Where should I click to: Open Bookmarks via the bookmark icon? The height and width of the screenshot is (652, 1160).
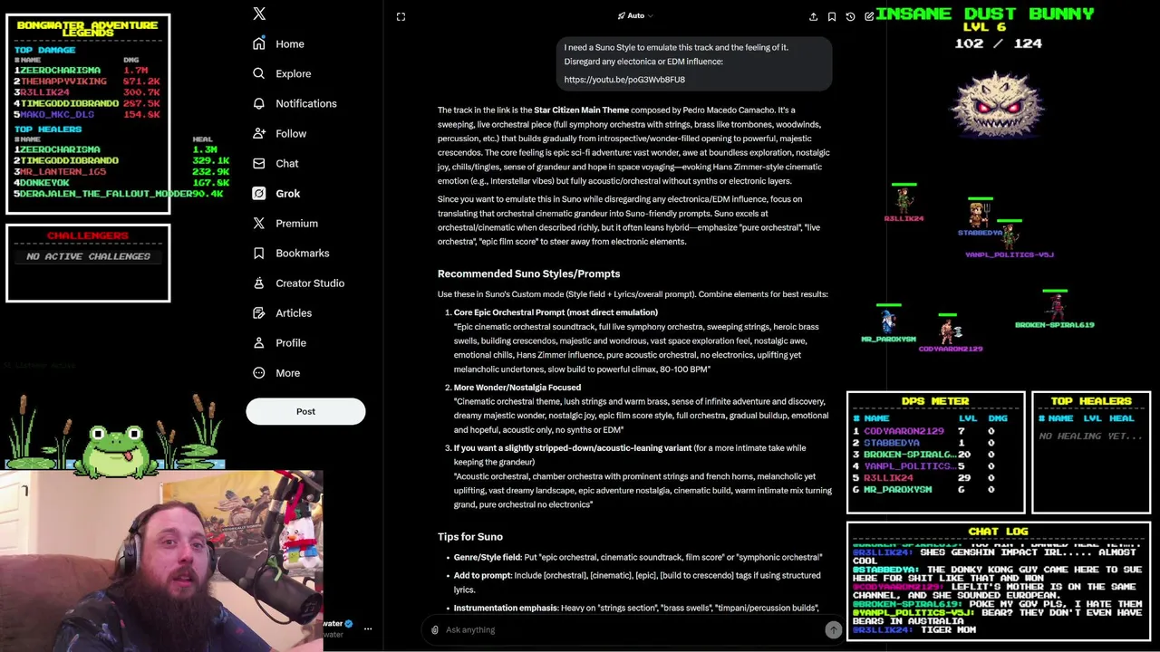259,253
